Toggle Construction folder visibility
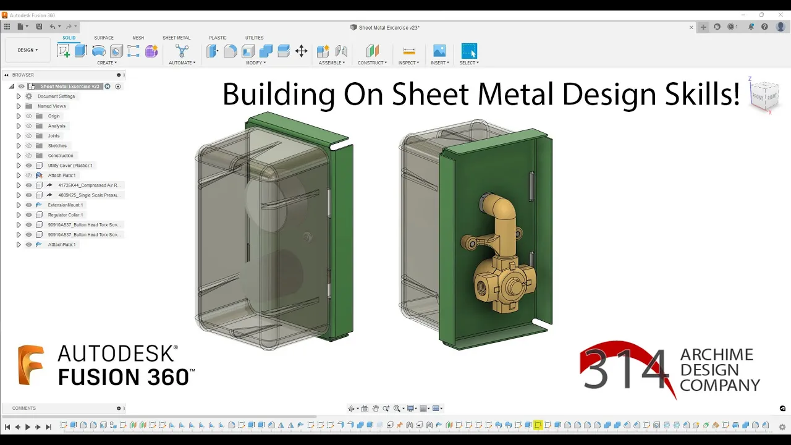 28,156
